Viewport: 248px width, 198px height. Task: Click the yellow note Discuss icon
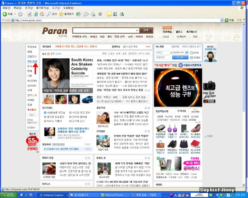tap(109, 14)
